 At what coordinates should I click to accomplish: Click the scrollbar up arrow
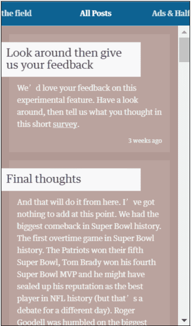184,32
